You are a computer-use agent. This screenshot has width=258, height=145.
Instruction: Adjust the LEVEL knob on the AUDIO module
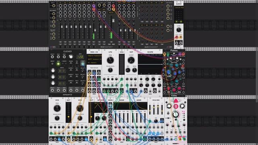coord(179,30)
